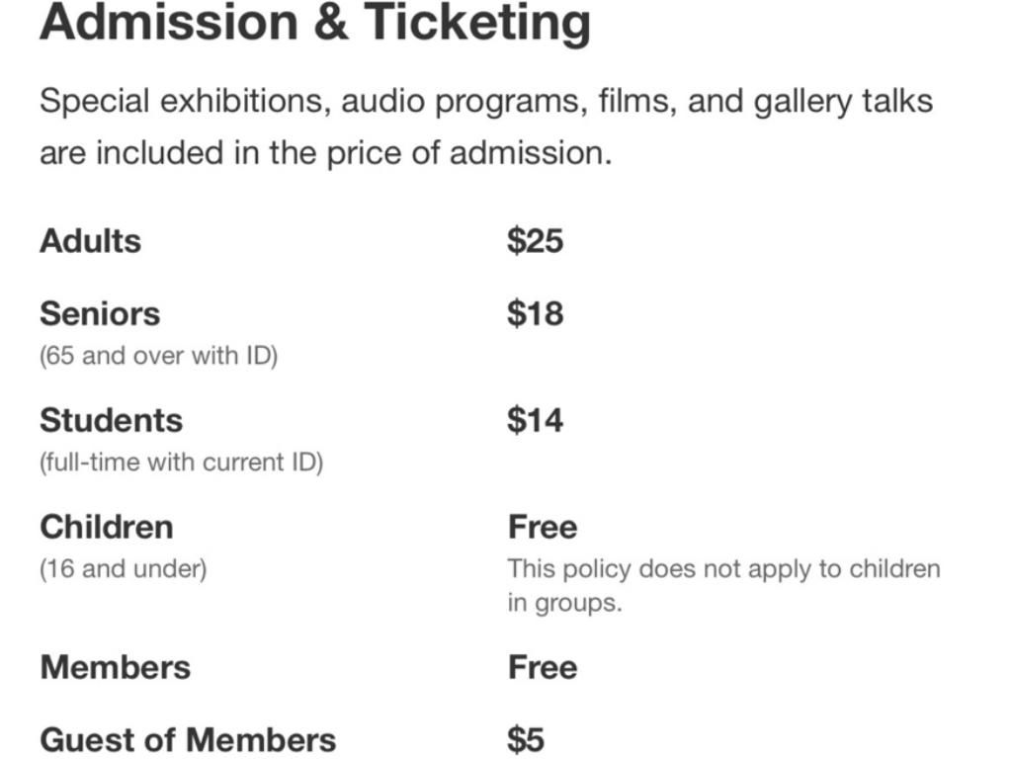The width and height of the screenshot is (1012, 759).
Task: Select the Students label
Action: click(111, 420)
